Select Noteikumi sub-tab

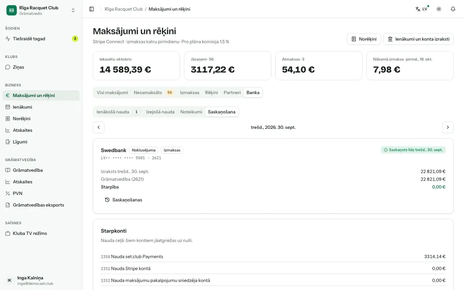click(x=191, y=112)
